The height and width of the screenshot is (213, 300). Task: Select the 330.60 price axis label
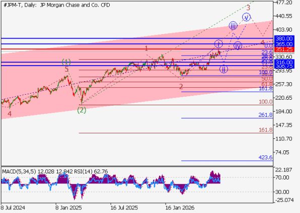click(x=283, y=57)
